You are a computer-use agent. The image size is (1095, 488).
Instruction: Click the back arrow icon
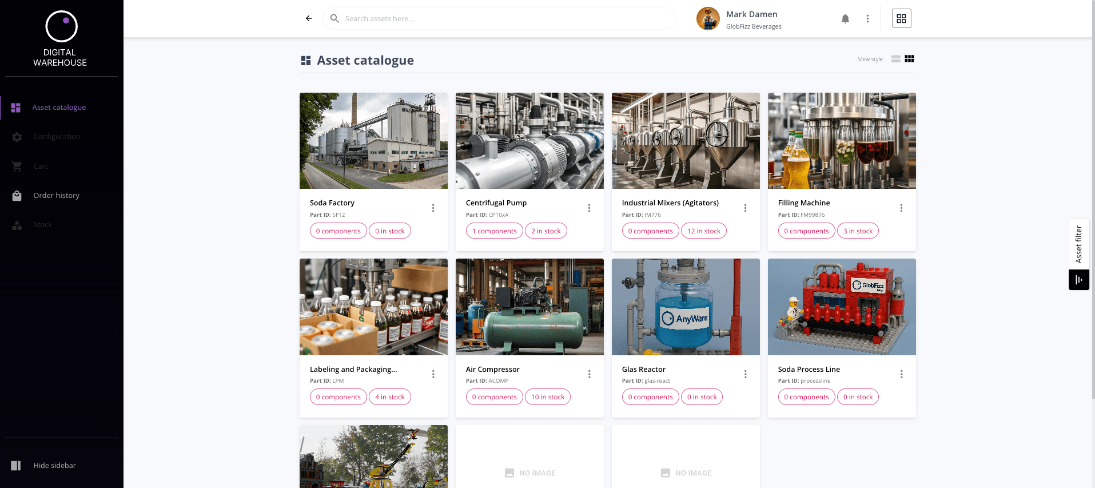309,18
